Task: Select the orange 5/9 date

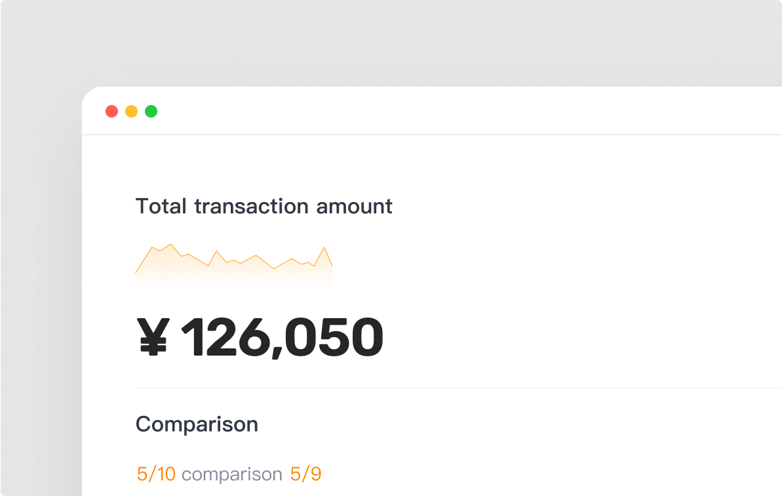Action: tap(305, 474)
